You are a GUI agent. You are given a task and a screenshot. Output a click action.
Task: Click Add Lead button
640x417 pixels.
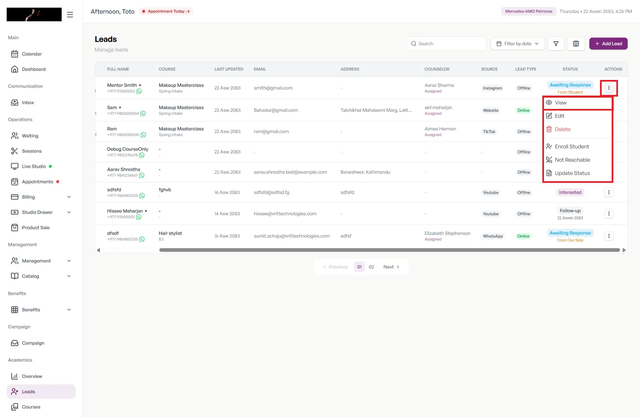(608, 44)
